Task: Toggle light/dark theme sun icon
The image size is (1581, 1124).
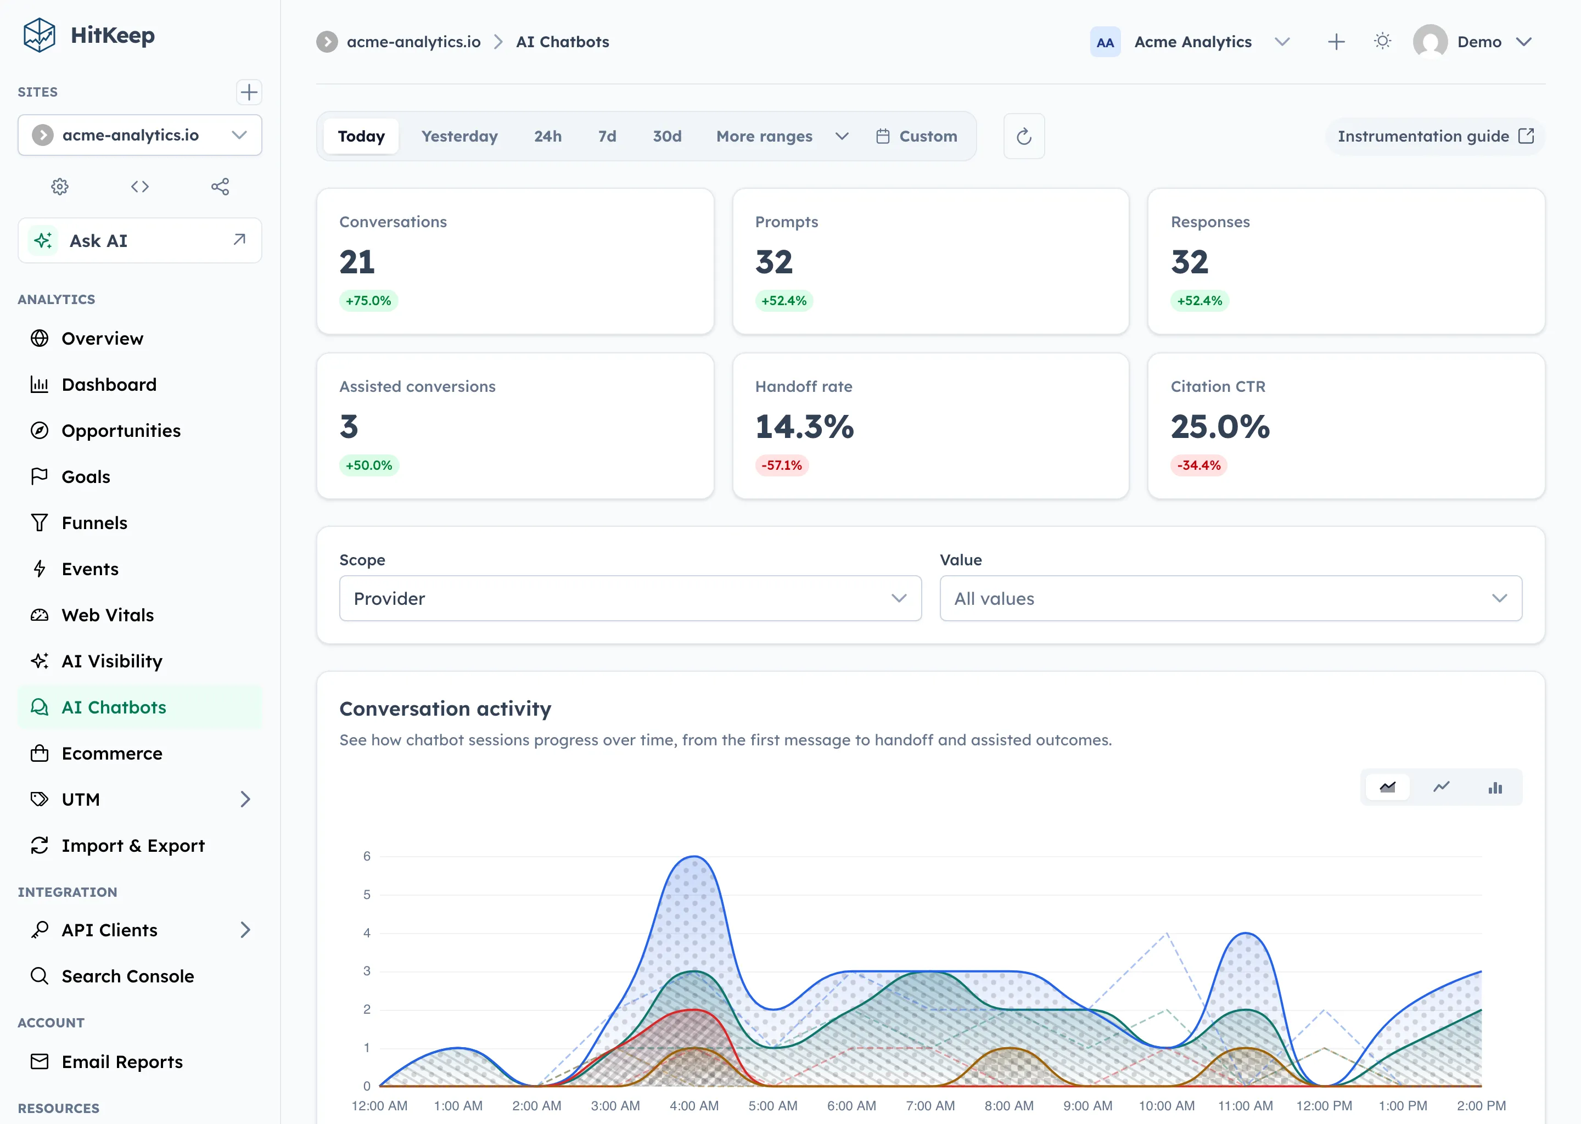Action: click(1382, 42)
